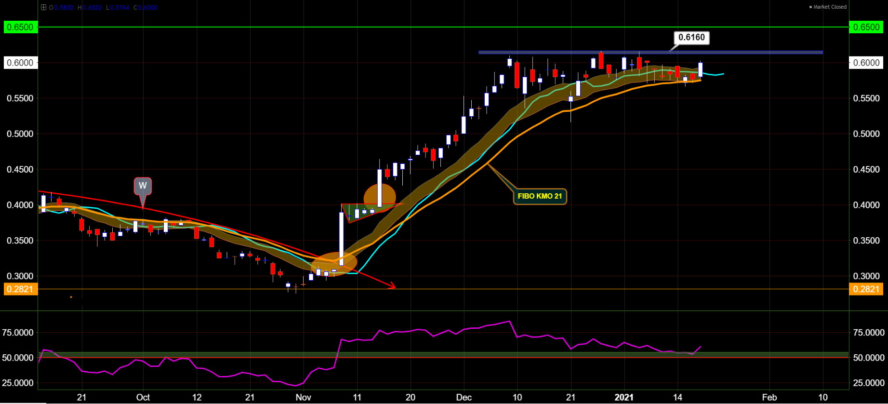The height and width of the screenshot is (404, 888).
Task: Click 0.3000 on the left price scale
Action: point(20,276)
